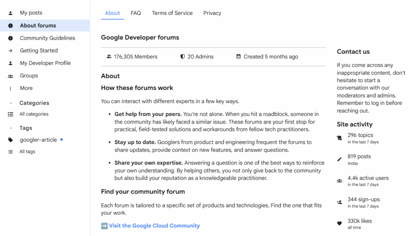Visit the Google Cloud Community link
Image resolution: width=412 pixels, height=236 pixels.
click(154, 226)
